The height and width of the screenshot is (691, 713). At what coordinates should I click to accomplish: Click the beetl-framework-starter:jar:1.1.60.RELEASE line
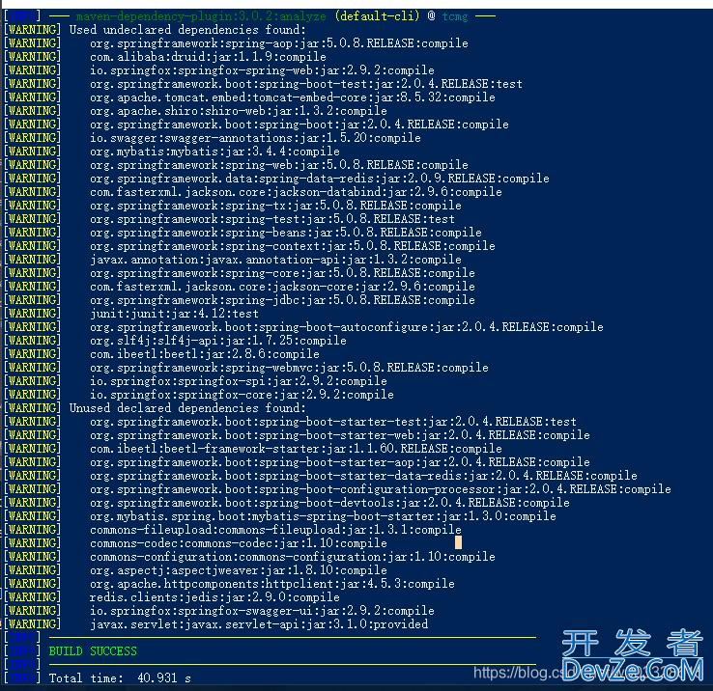pos(296,449)
